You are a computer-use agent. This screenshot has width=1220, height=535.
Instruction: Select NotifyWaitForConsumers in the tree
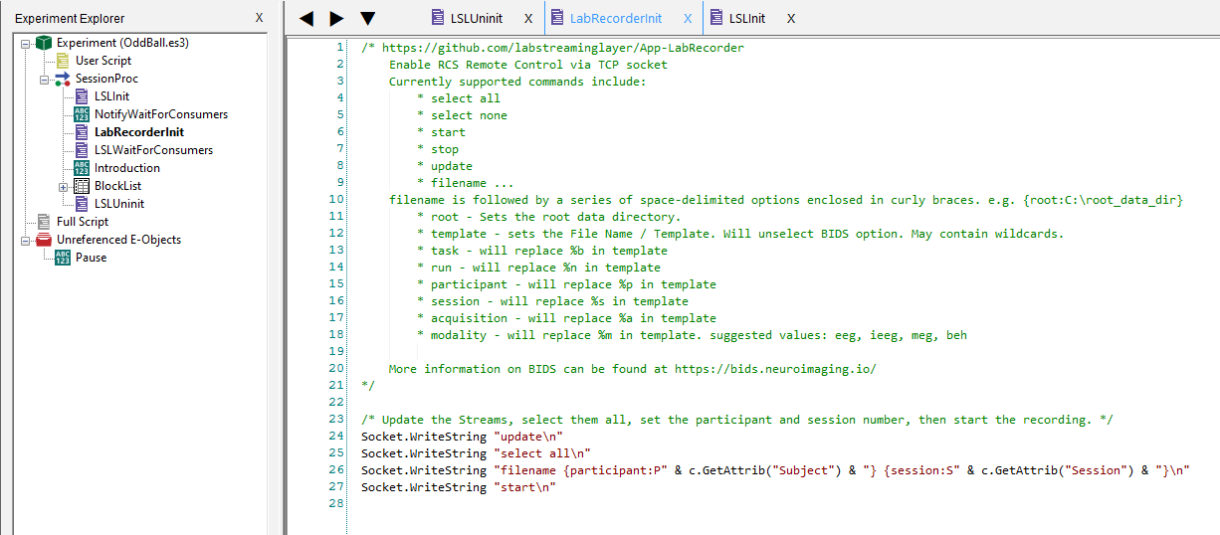coord(161,114)
